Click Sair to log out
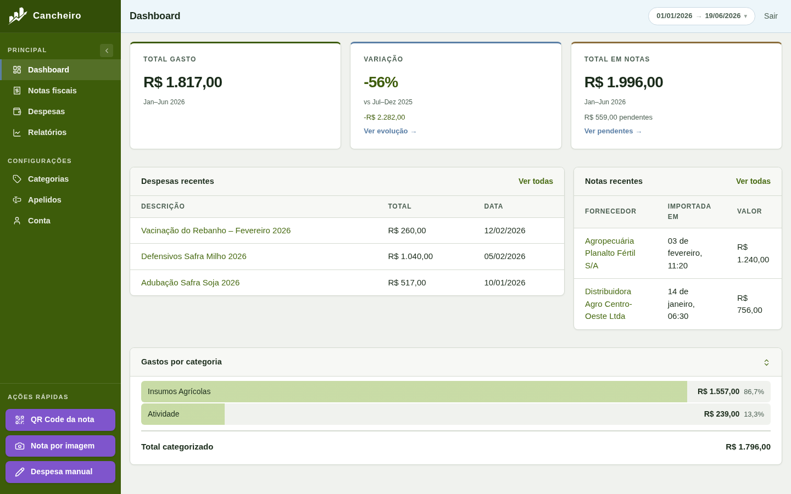Image resolution: width=791 pixels, height=494 pixels. tap(771, 16)
